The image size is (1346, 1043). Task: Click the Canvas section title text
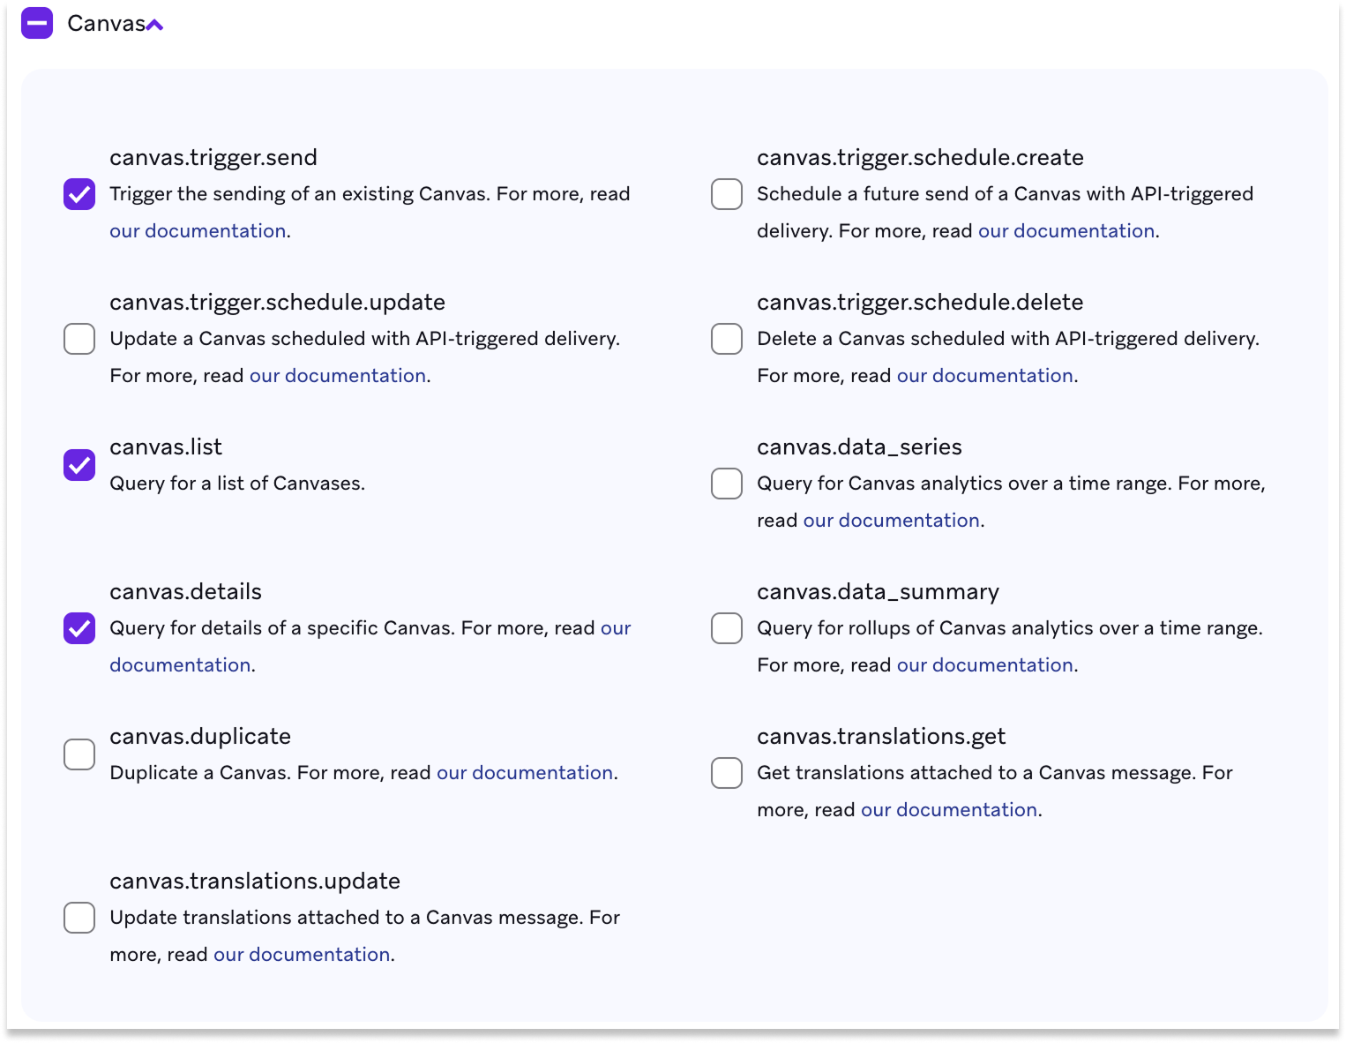click(106, 23)
